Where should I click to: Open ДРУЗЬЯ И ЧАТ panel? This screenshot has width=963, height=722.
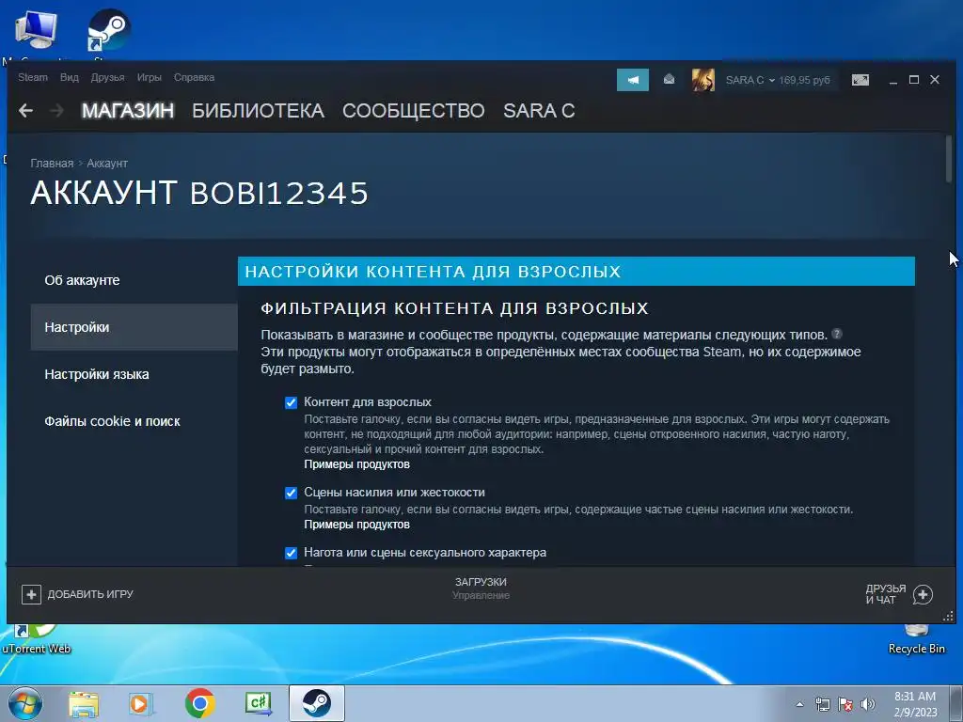click(899, 594)
